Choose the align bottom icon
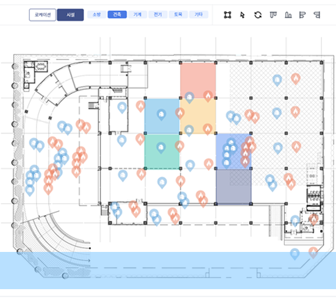This screenshot has width=336, height=305. click(288, 15)
